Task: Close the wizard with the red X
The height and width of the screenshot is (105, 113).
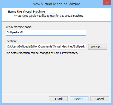Action: pos(107,3)
